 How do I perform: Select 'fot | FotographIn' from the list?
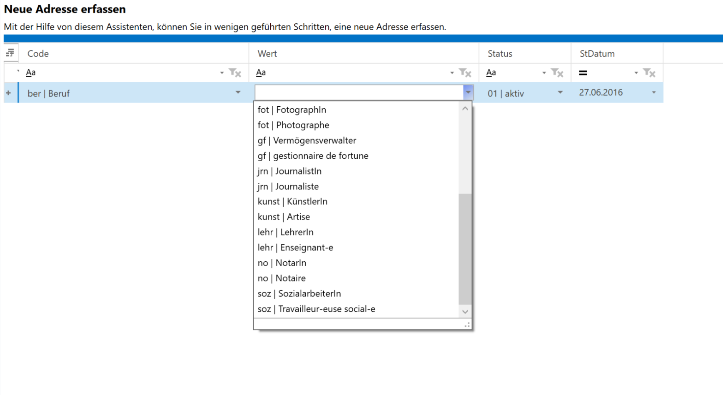click(292, 110)
